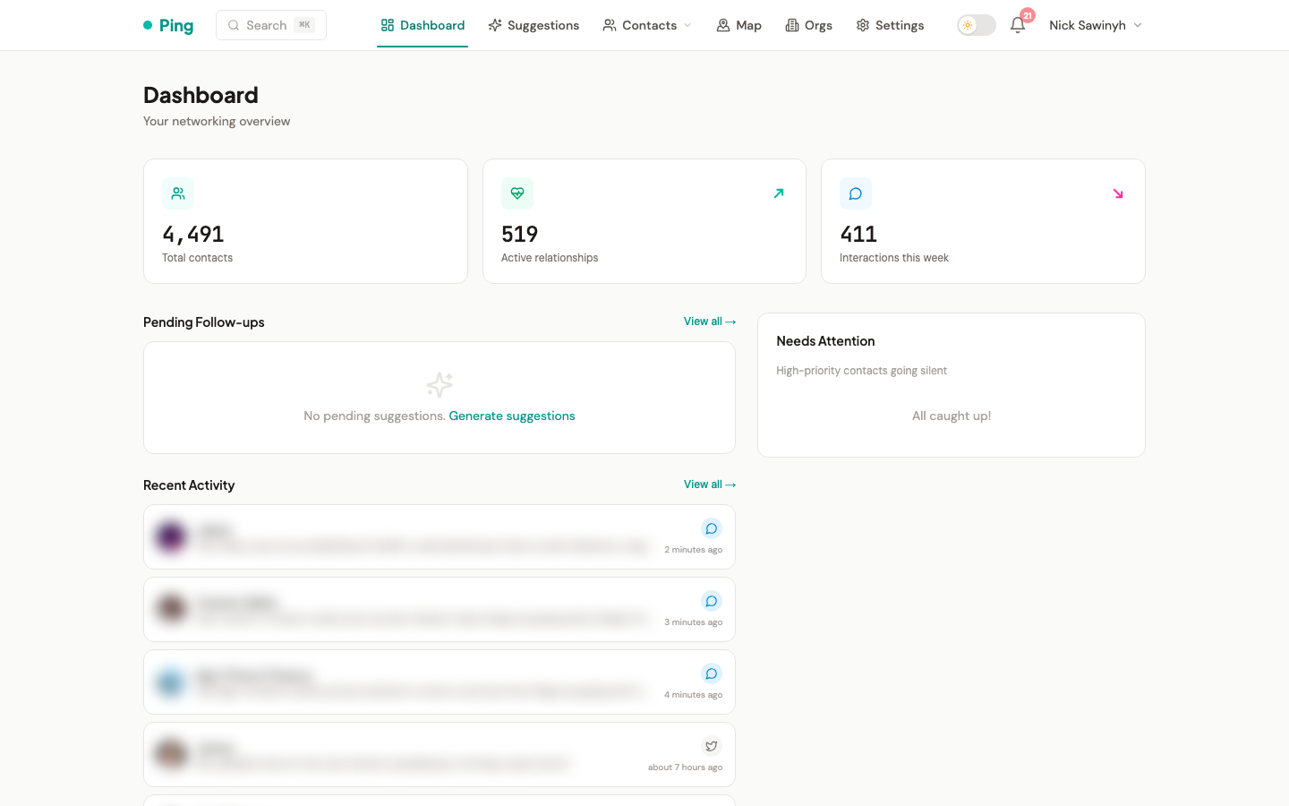The width and height of the screenshot is (1289, 806).
Task: Click the '2 minutes ago' timestamp
Action: [693, 550]
